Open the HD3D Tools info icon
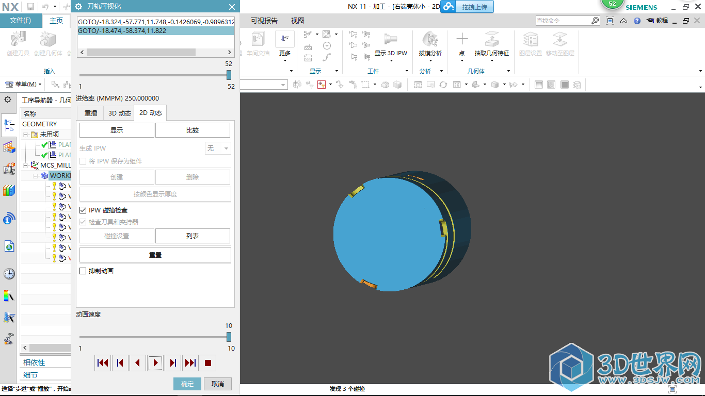This screenshot has width=705, height=396. pos(9,219)
